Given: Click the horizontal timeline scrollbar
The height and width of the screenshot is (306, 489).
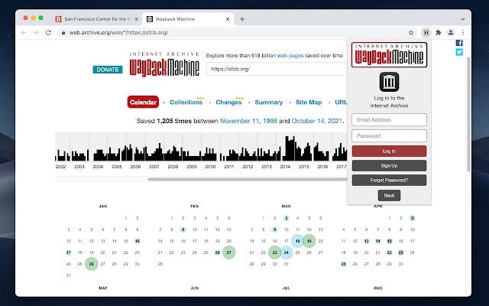Looking at the screenshot, I should 229,179.
